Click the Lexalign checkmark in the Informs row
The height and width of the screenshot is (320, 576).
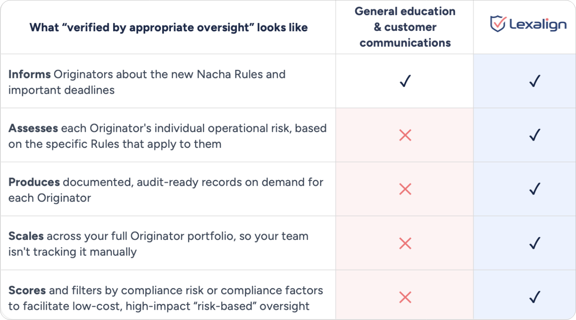pos(534,81)
